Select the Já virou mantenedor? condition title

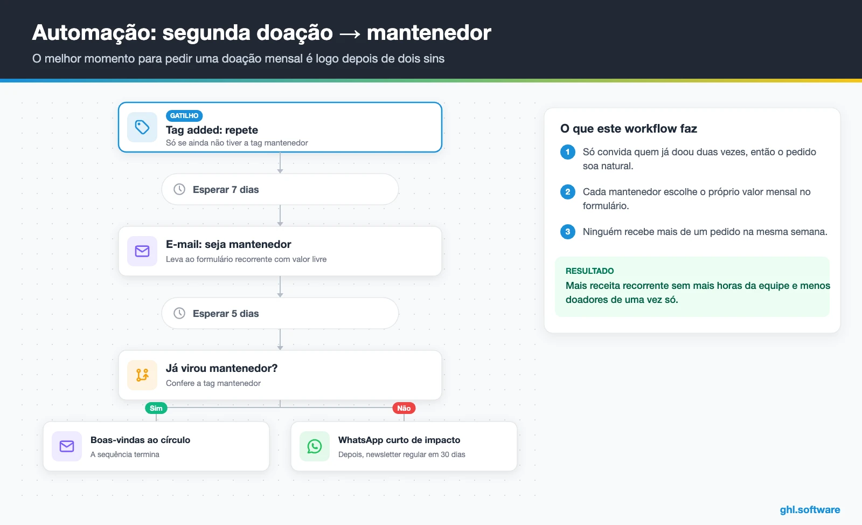point(221,368)
